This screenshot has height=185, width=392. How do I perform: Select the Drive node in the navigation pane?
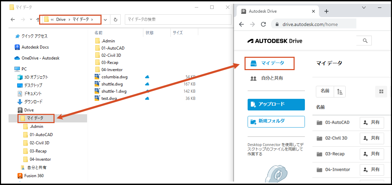coord(25,110)
